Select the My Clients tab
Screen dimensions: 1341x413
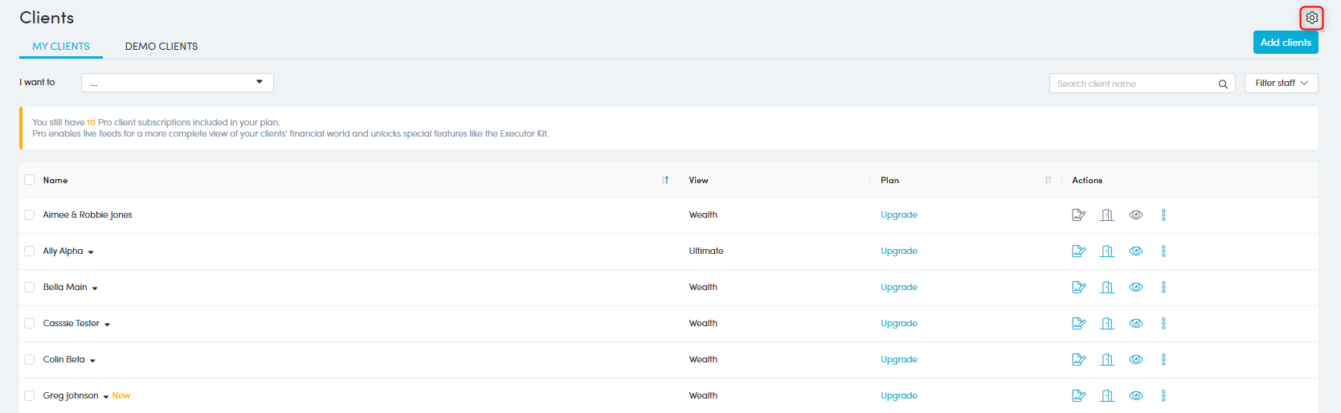pos(61,47)
